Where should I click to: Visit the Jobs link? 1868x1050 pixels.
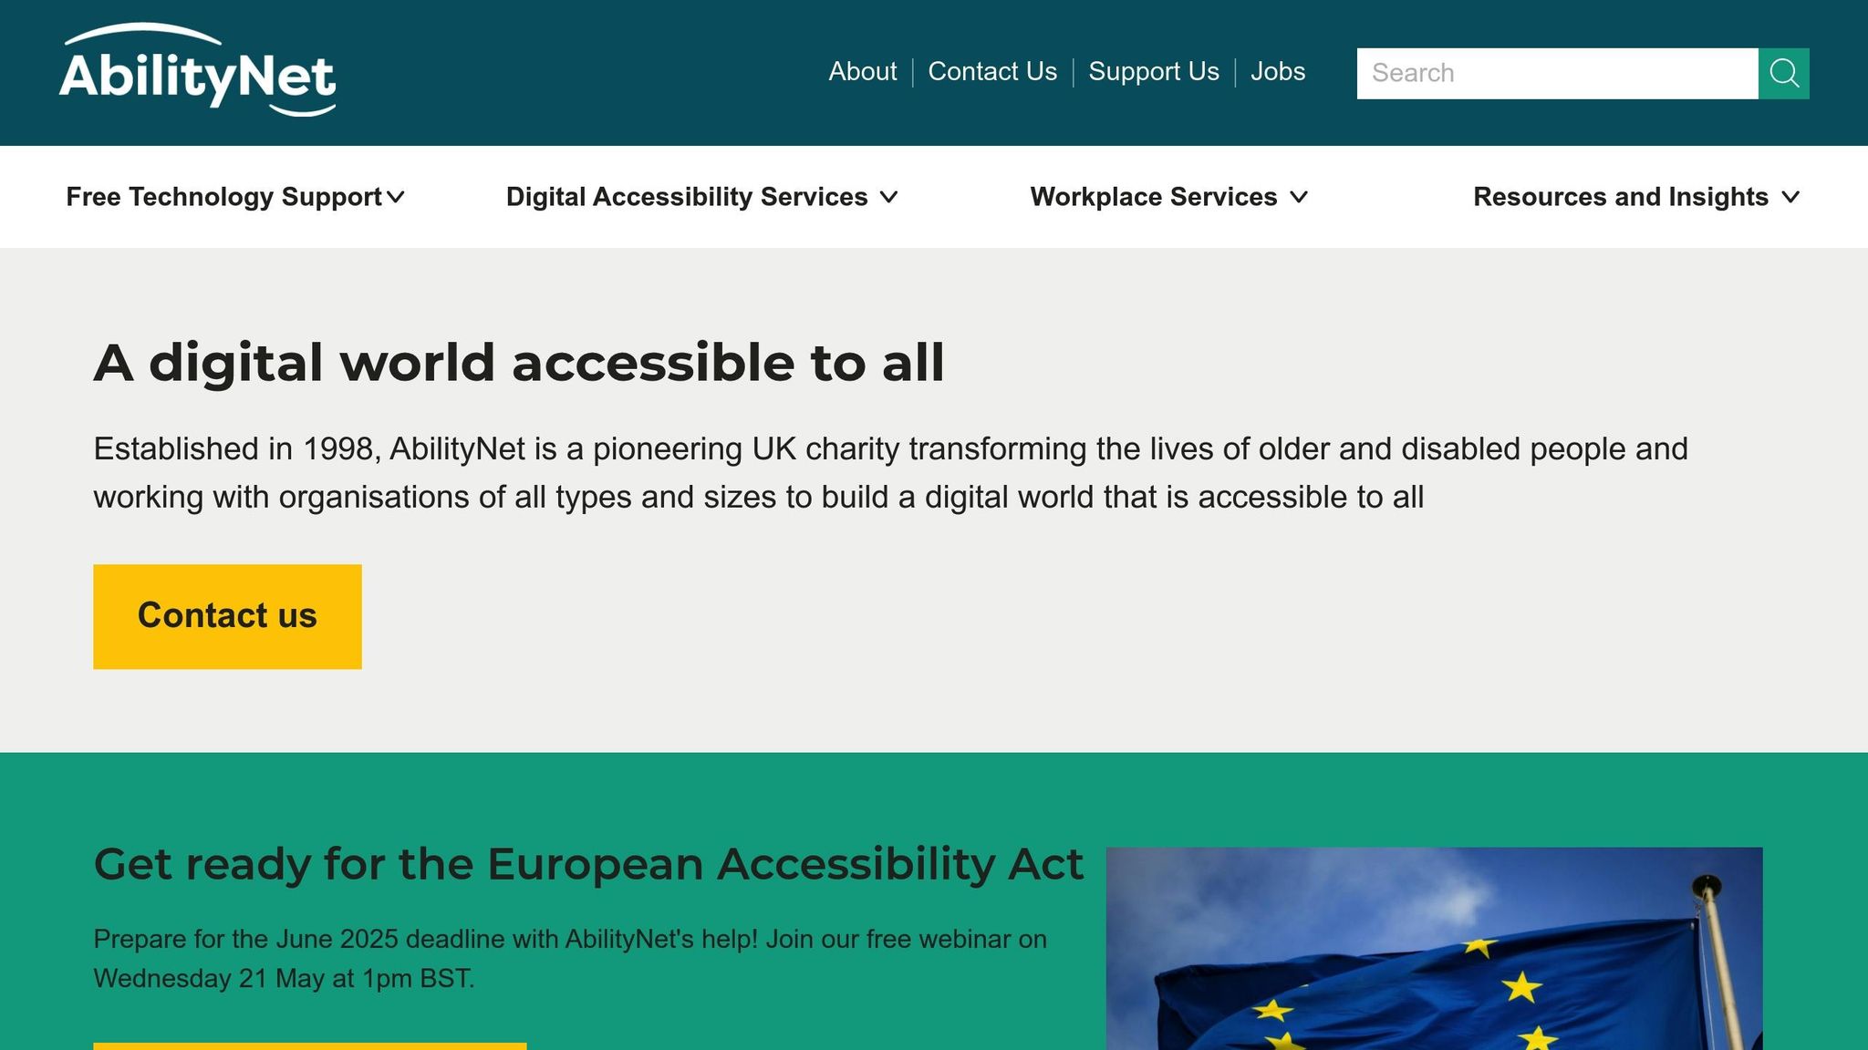pyautogui.click(x=1277, y=71)
